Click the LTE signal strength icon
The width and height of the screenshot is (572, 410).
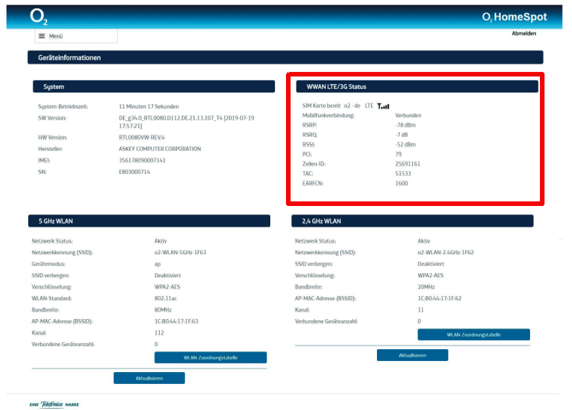pos(383,106)
